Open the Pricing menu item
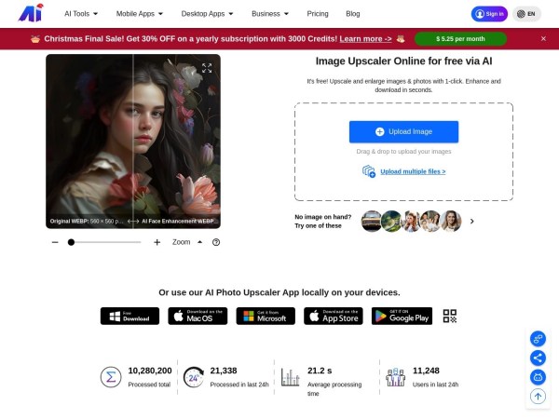The height and width of the screenshot is (419, 559). [x=318, y=14]
